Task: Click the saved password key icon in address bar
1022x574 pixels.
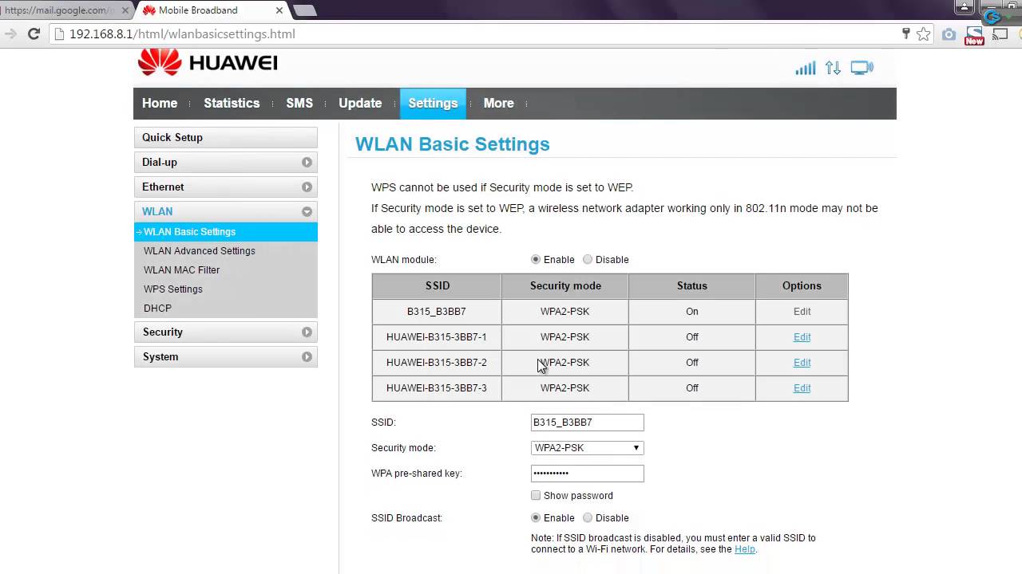Action: point(905,33)
